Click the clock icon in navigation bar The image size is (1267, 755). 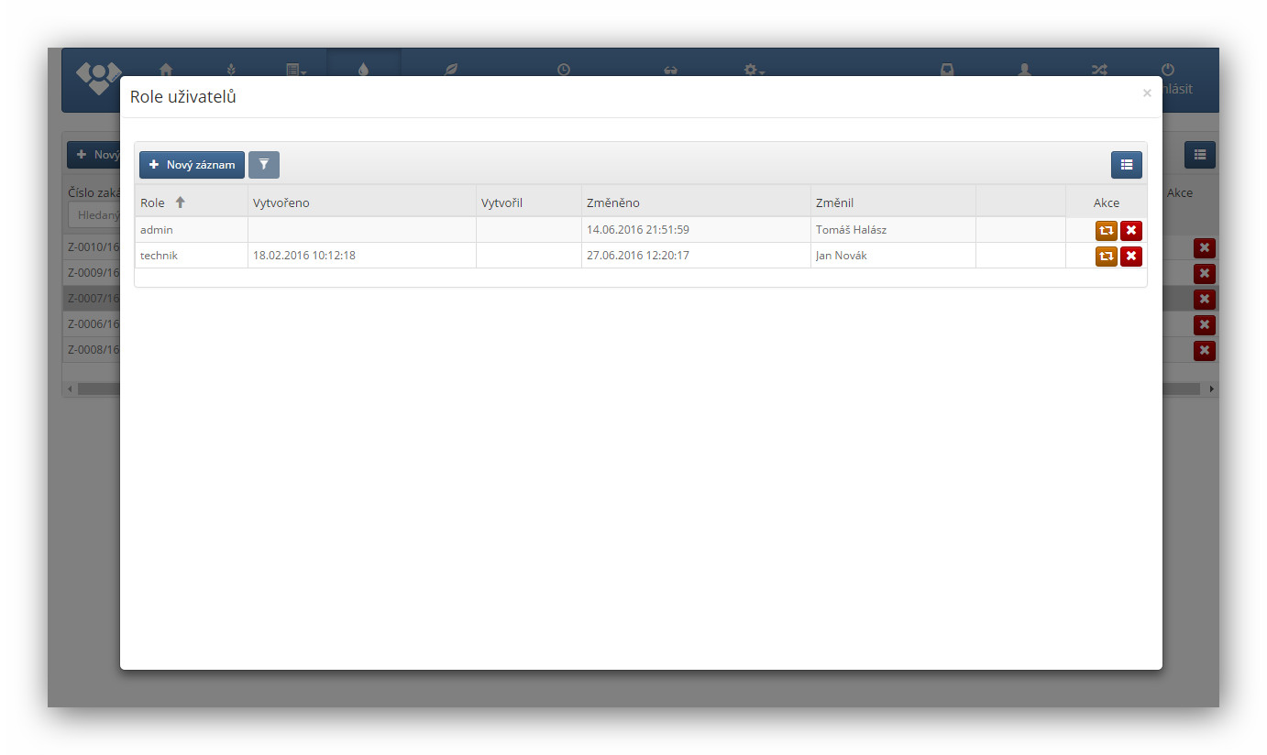[563, 69]
